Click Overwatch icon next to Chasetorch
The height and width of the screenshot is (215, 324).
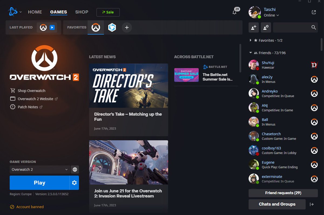point(314,136)
